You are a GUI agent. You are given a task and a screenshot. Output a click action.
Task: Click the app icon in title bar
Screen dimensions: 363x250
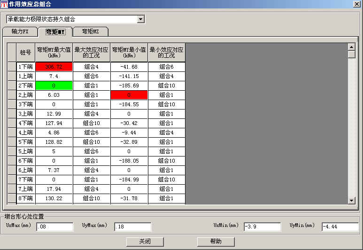pyautogui.click(x=4, y=4)
